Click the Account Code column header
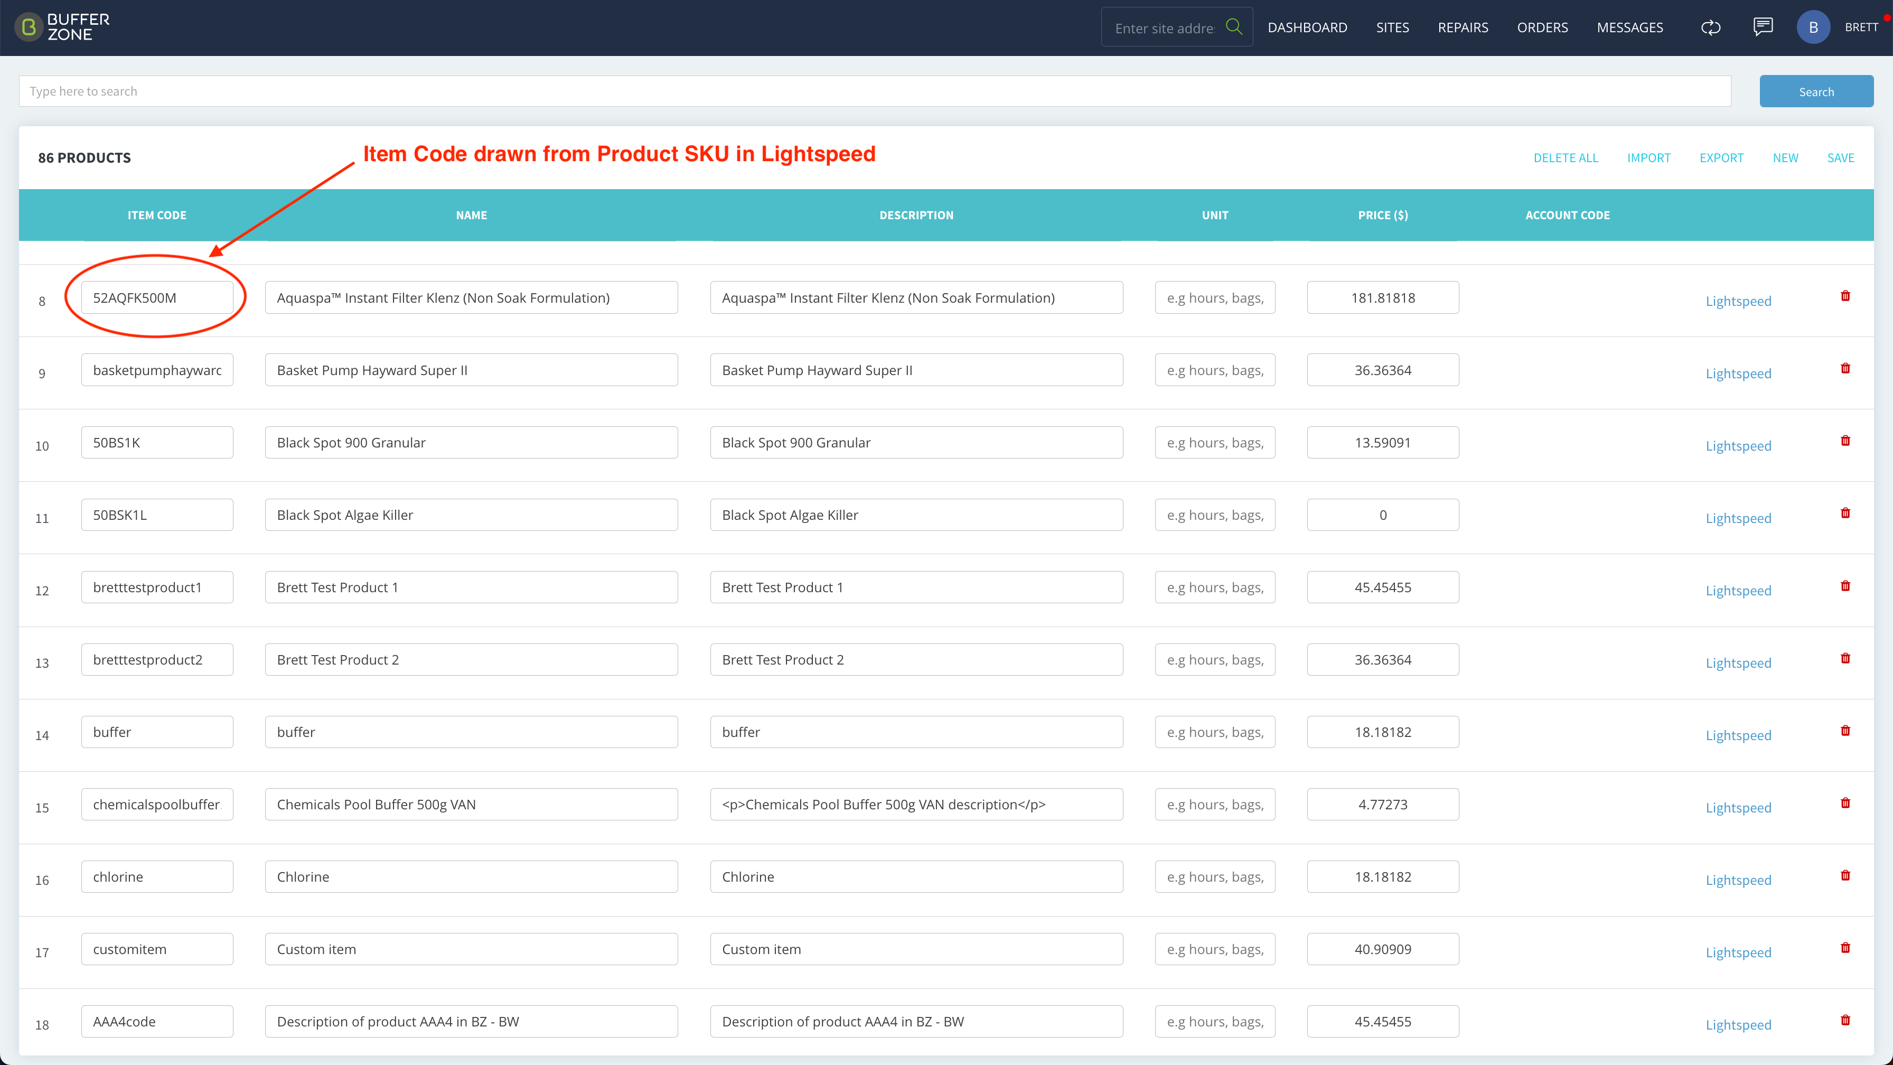The height and width of the screenshot is (1065, 1893). [1568, 216]
